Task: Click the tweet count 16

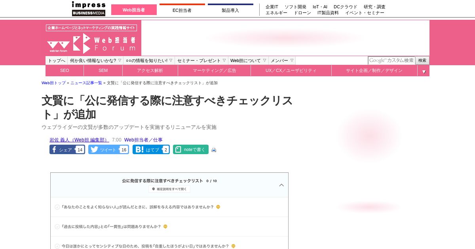Action: (x=124, y=150)
